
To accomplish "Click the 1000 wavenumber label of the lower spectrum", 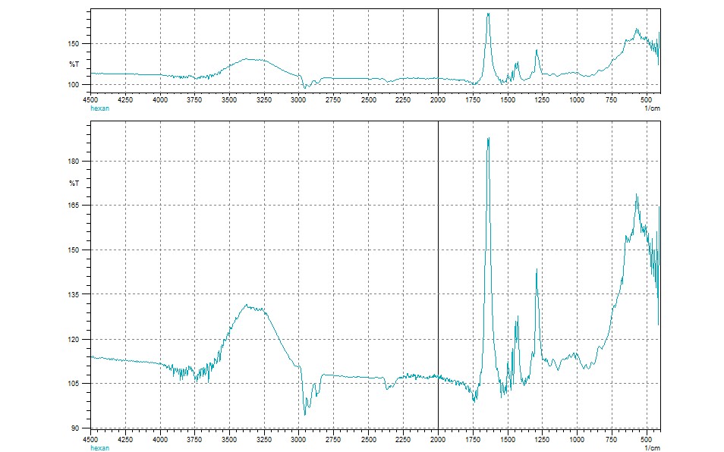I will click(577, 440).
